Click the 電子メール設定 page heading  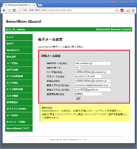point(50,39)
